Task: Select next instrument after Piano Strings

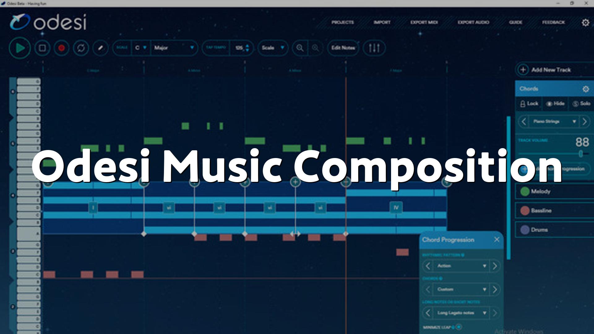Action: (x=584, y=122)
